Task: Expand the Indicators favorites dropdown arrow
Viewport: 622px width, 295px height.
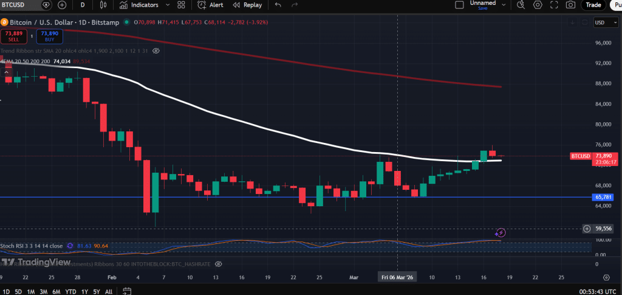Action: click(167, 5)
